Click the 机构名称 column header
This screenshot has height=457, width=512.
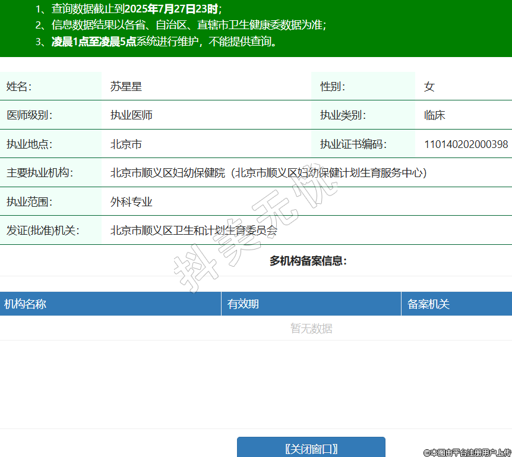(26, 304)
